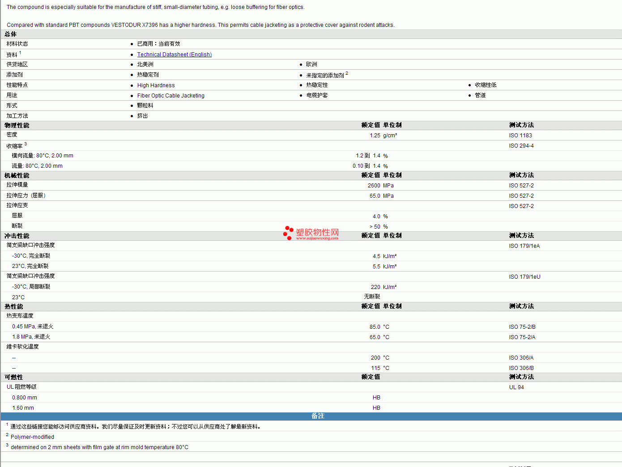
Task: Click the tensile modulus value 2600
Action: 374,186
